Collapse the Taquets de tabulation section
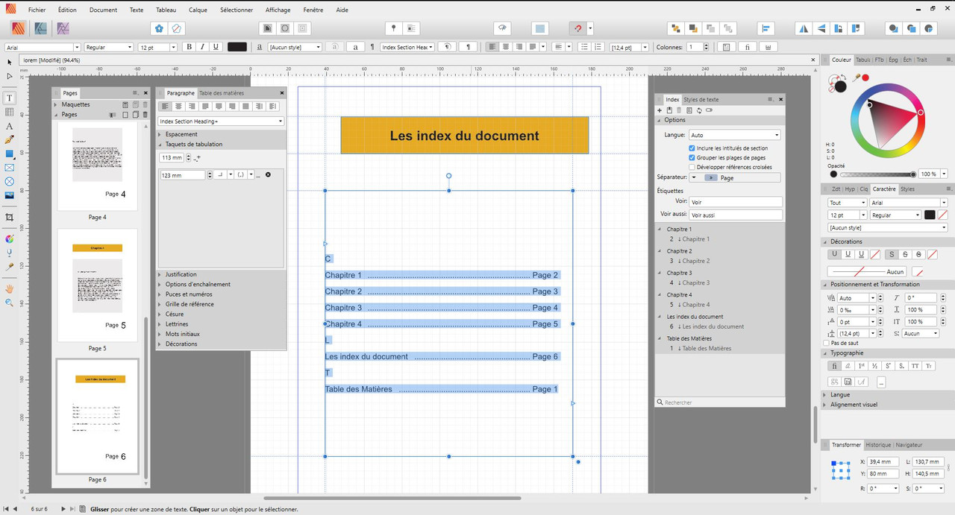The width and height of the screenshot is (955, 515). [160, 145]
